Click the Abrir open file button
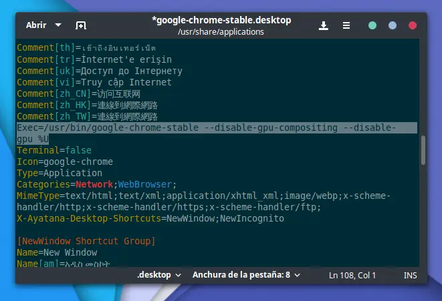 pos(36,25)
